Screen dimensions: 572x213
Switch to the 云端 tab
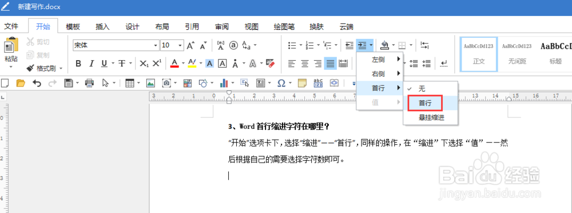click(x=346, y=27)
